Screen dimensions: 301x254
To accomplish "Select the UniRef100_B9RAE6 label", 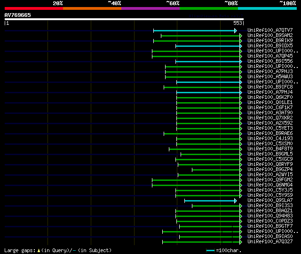I will click(x=270, y=134).
